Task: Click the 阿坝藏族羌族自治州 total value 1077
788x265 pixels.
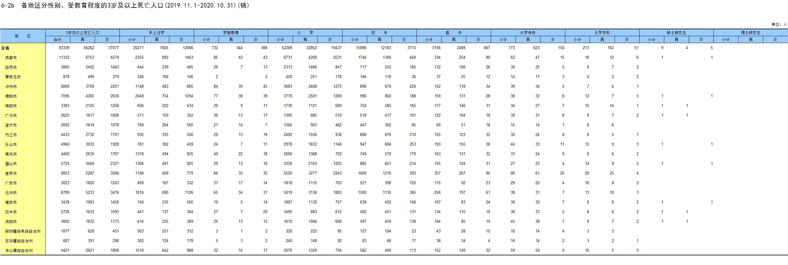Action: tap(65, 231)
